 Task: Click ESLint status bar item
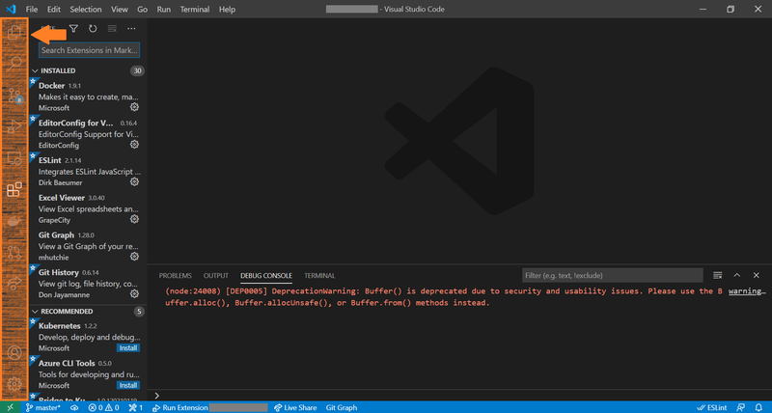[712, 407]
